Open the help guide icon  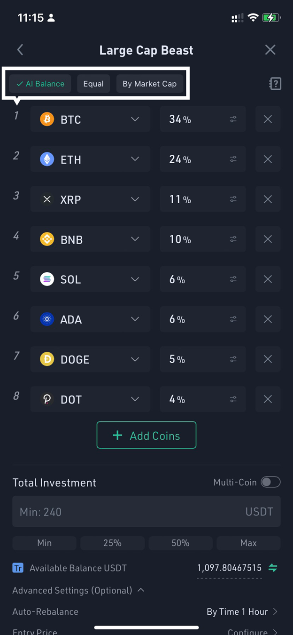[x=275, y=84]
